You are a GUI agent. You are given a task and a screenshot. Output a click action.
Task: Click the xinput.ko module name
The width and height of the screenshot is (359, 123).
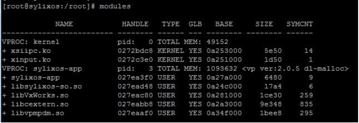pos(31,60)
